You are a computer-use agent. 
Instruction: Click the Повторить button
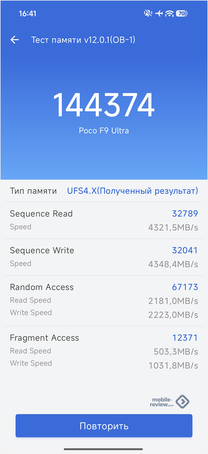(x=104, y=426)
